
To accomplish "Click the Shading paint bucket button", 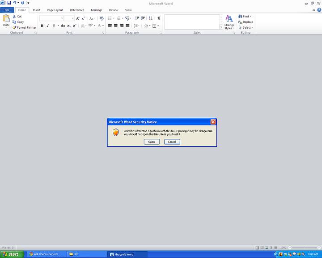I will click(146, 26).
